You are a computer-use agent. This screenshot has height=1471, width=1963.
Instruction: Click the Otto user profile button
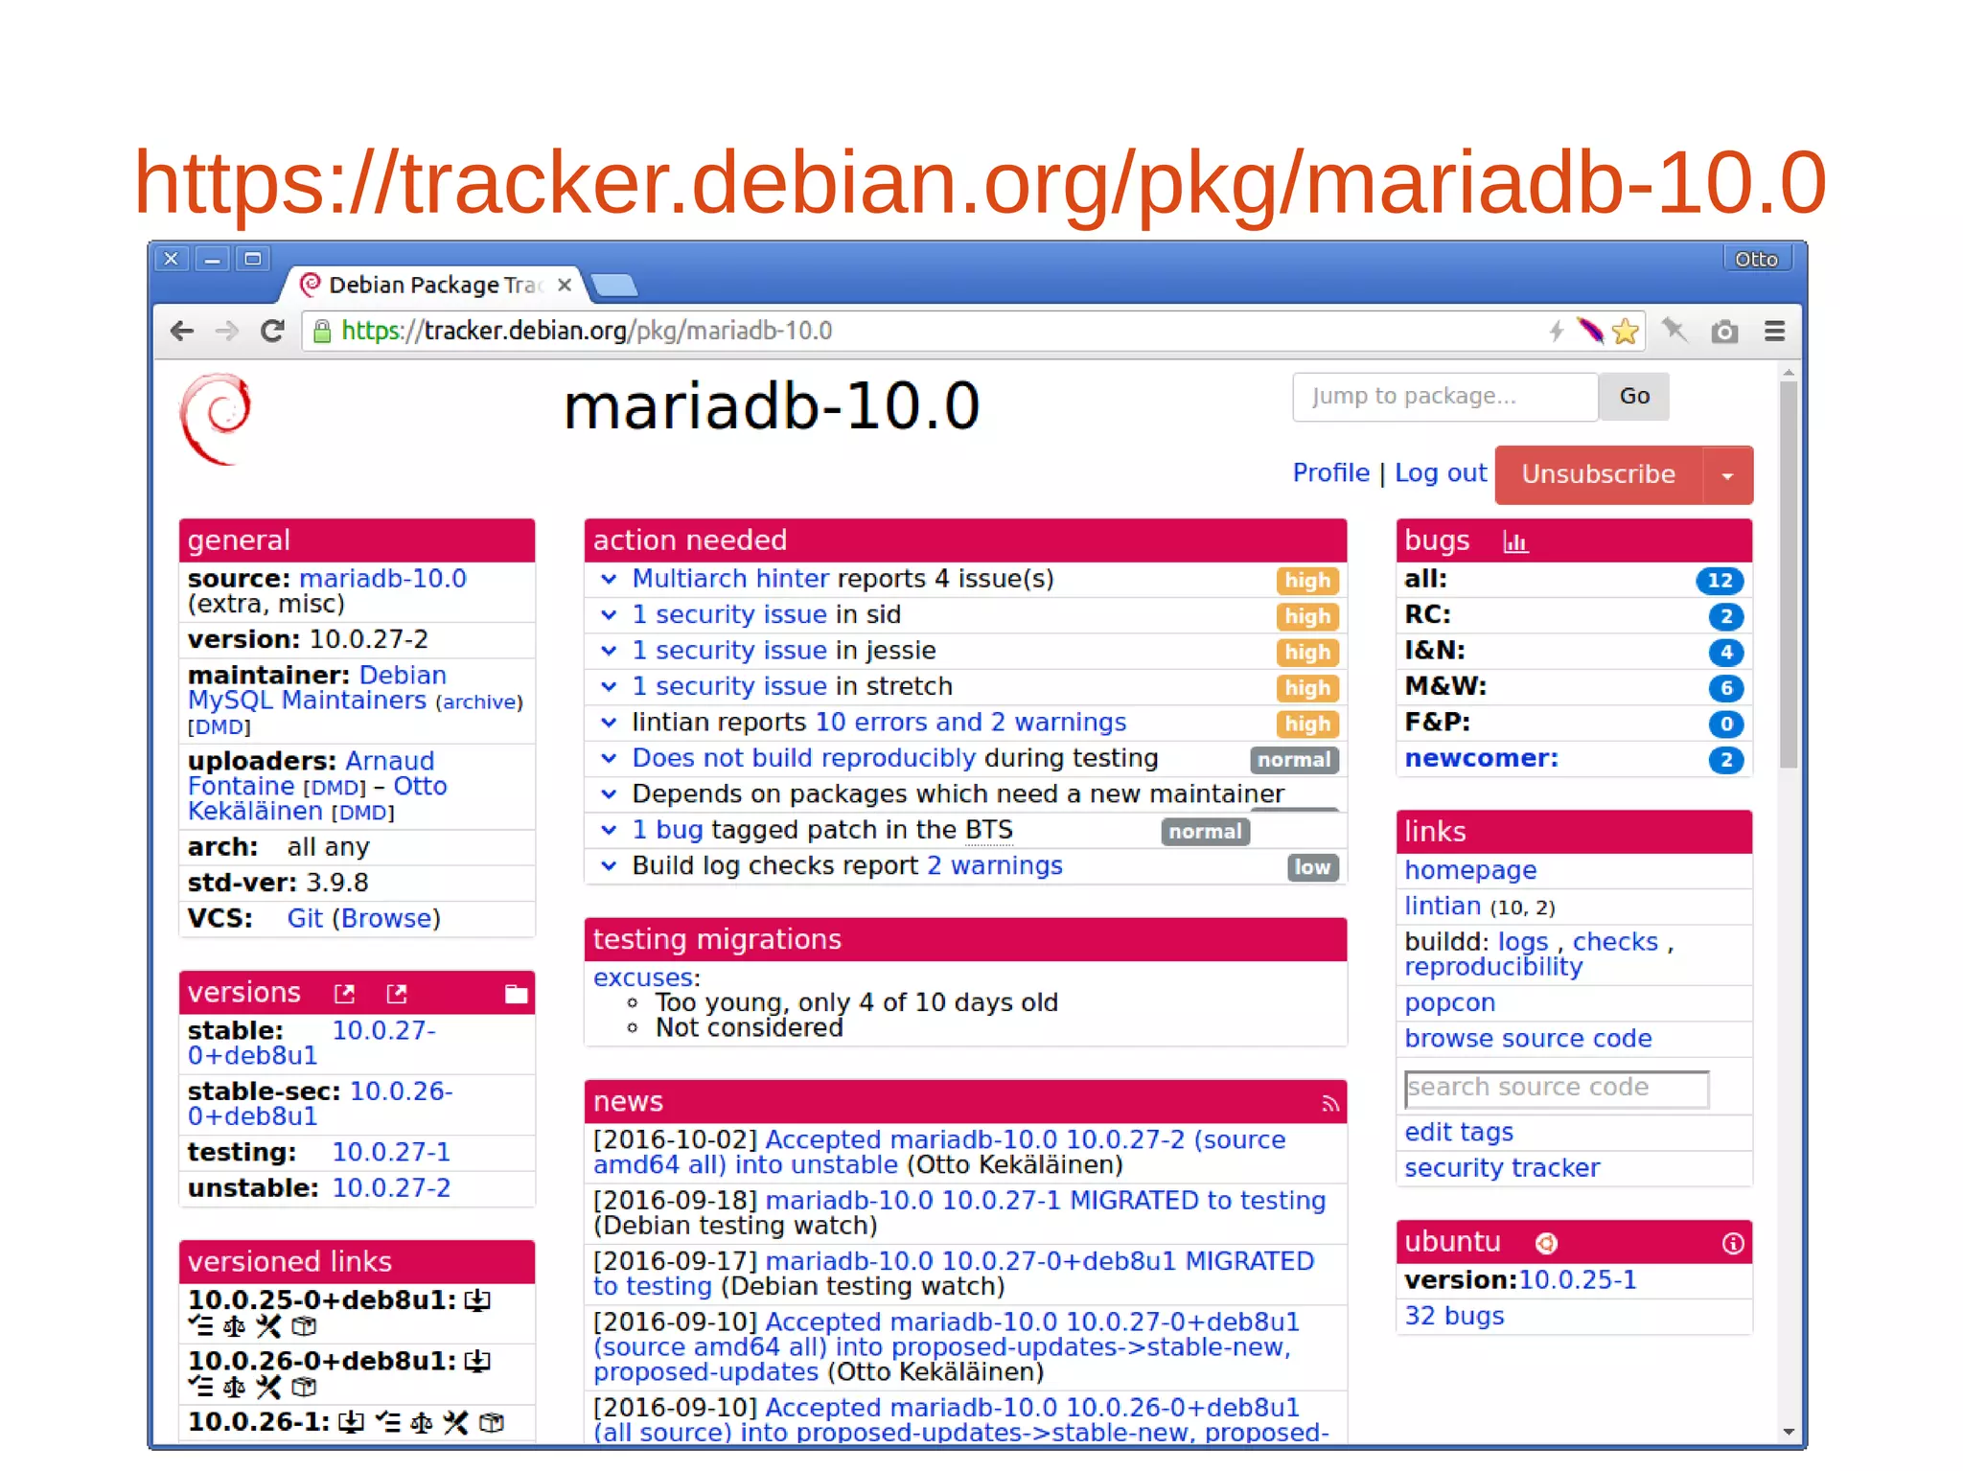tap(1756, 259)
